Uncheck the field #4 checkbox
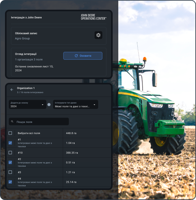196x200 pixels. 10,182
